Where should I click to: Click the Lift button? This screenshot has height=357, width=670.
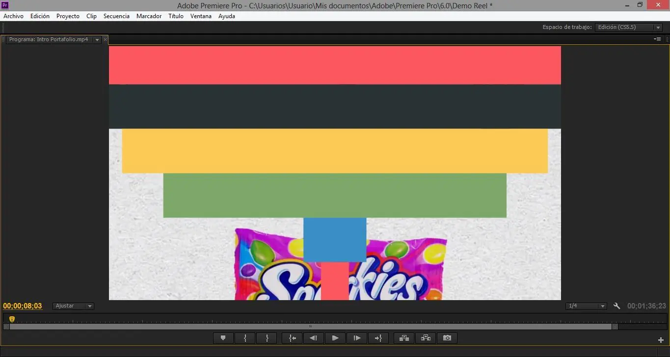coord(404,338)
